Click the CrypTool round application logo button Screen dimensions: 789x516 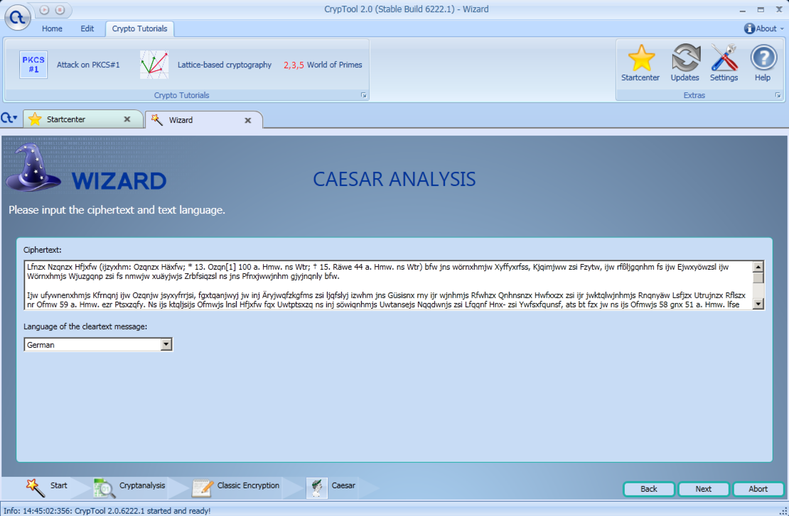18,16
